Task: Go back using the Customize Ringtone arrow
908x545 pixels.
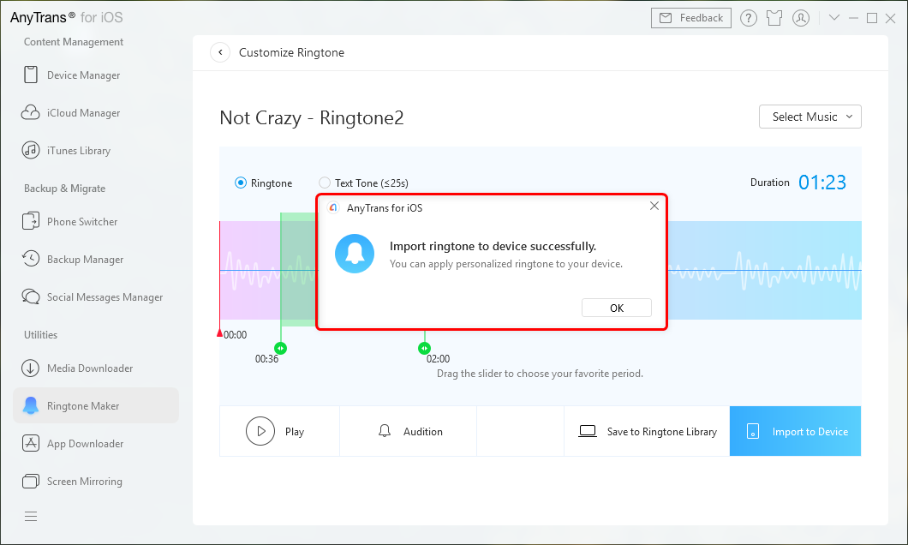Action: click(x=220, y=52)
